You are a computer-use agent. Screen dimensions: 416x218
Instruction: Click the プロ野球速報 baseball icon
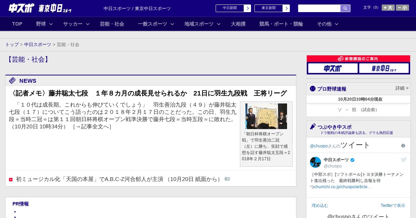pyautogui.click(x=313, y=89)
